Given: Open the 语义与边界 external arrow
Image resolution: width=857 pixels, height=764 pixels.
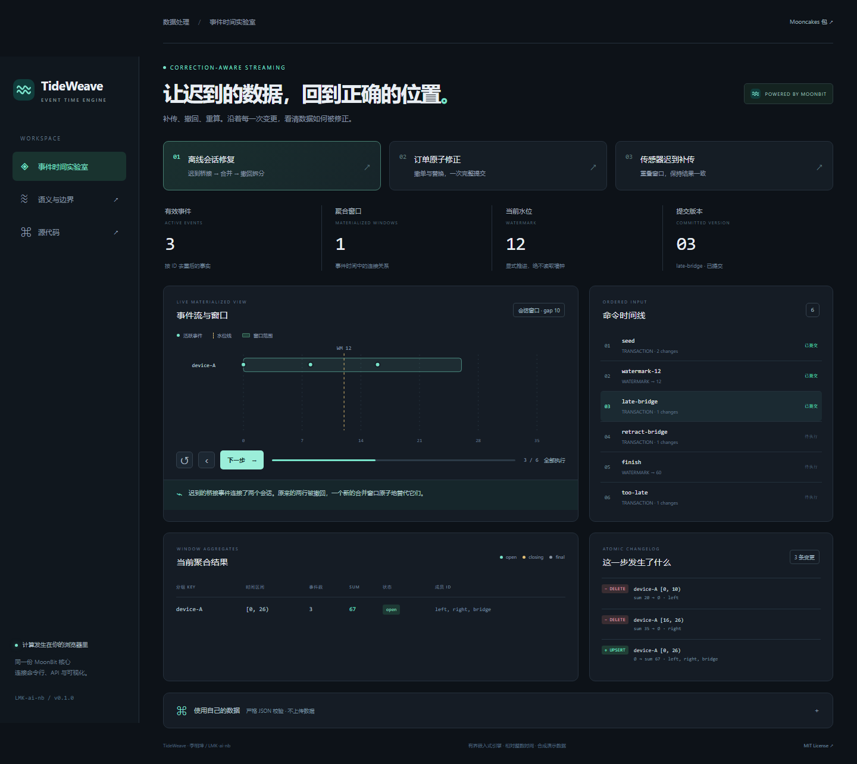Looking at the screenshot, I should click(116, 199).
